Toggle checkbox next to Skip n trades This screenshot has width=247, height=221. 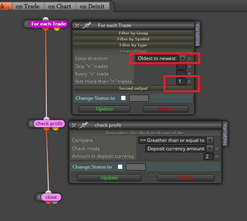[x=189, y=66]
